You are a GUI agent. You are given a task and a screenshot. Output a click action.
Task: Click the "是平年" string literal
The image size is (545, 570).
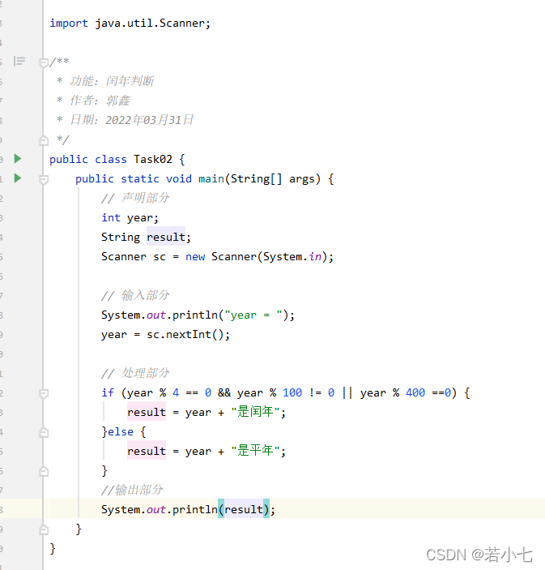tap(255, 451)
